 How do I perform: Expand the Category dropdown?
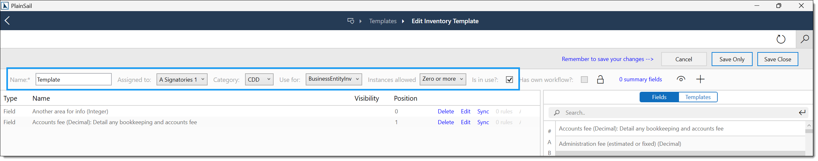point(259,79)
